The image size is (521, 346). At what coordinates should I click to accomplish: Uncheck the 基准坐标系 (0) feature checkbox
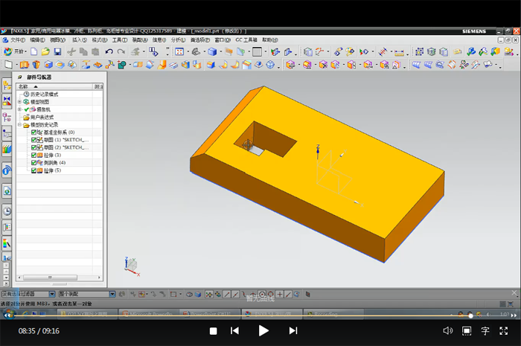pyautogui.click(x=33, y=132)
